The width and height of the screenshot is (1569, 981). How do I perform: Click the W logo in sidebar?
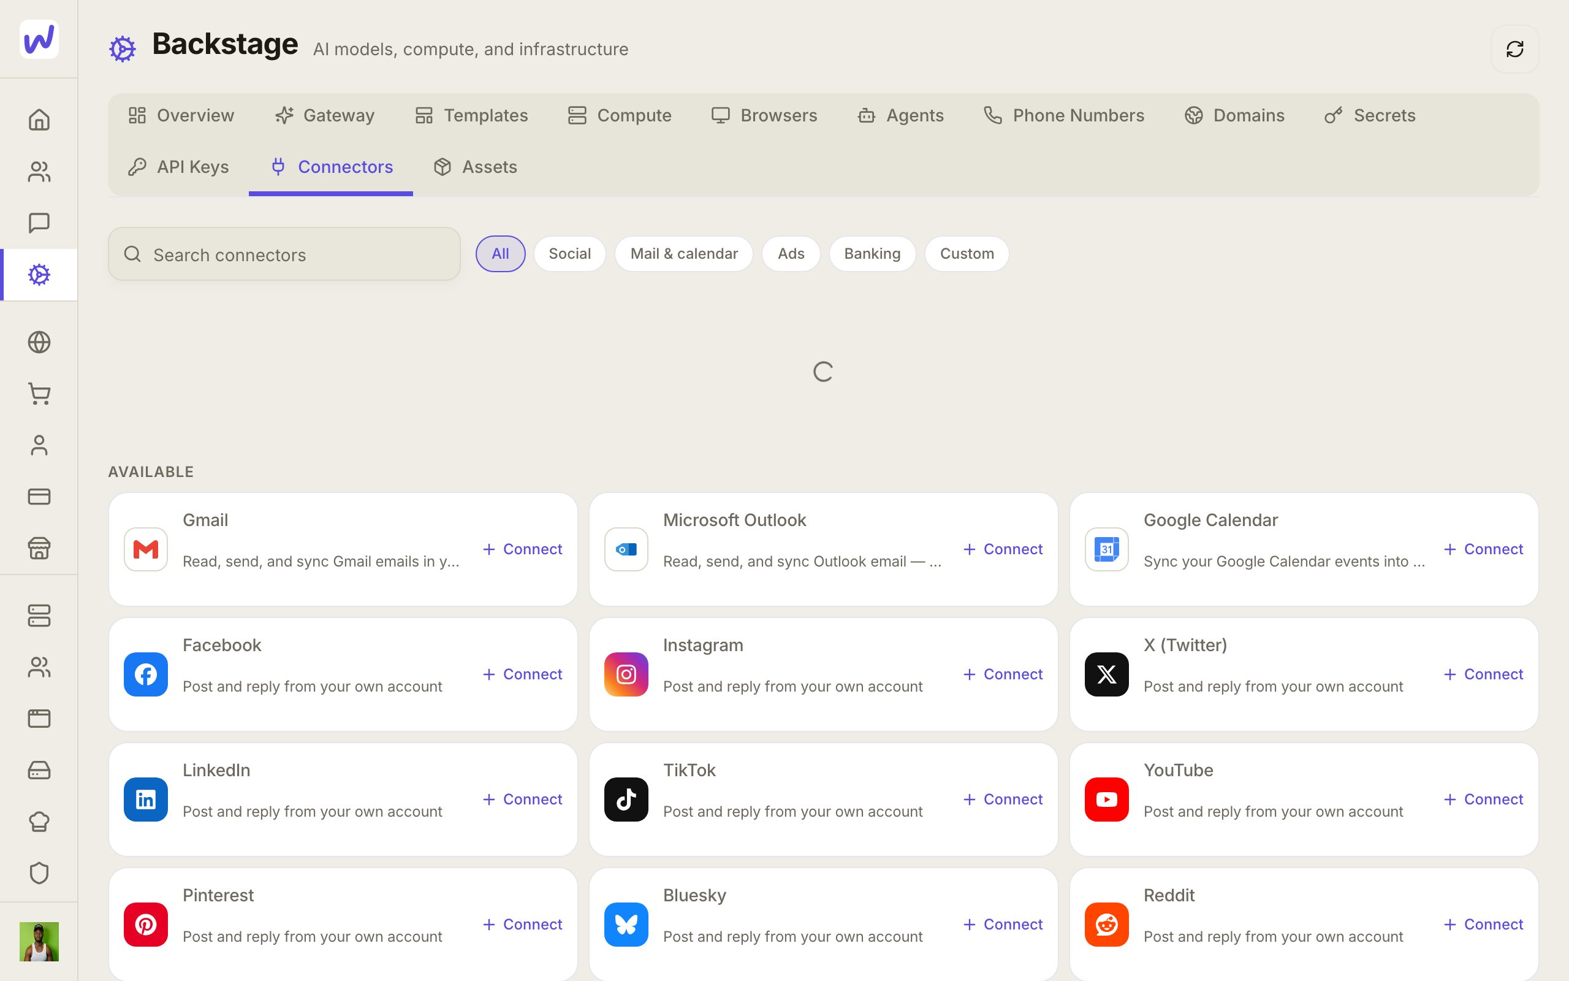pos(39,39)
